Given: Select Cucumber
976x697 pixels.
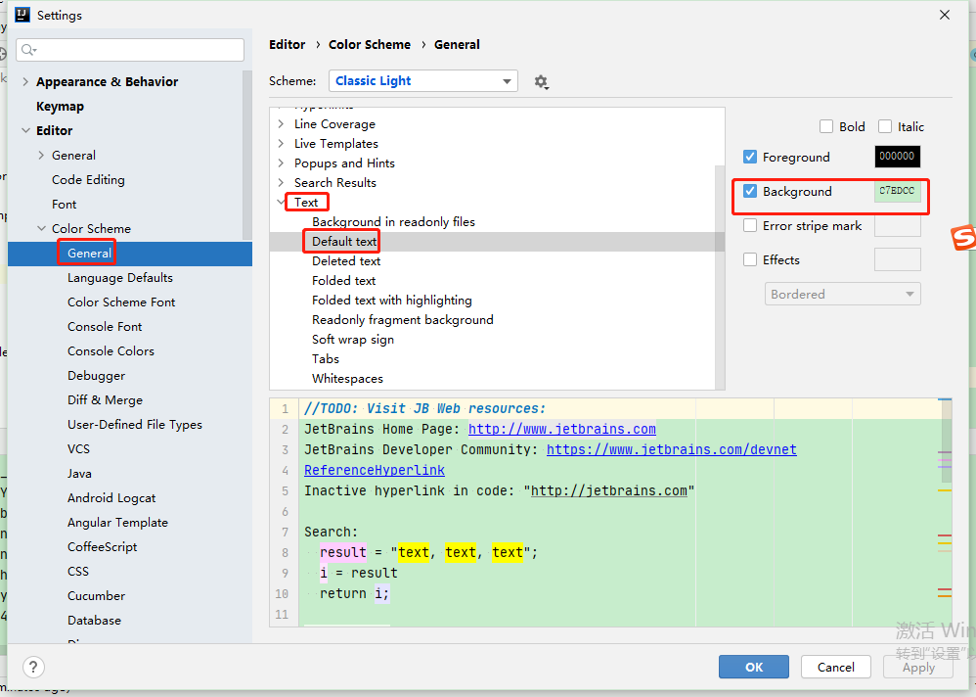Looking at the screenshot, I should pos(97,595).
